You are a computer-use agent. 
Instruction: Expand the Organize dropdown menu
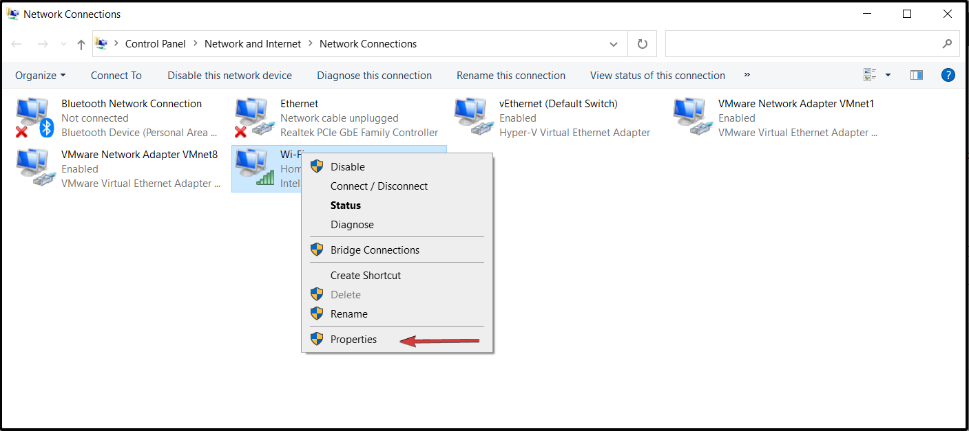tap(41, 76)
